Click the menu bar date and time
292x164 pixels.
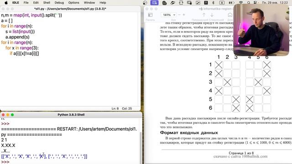coord(275,3)
